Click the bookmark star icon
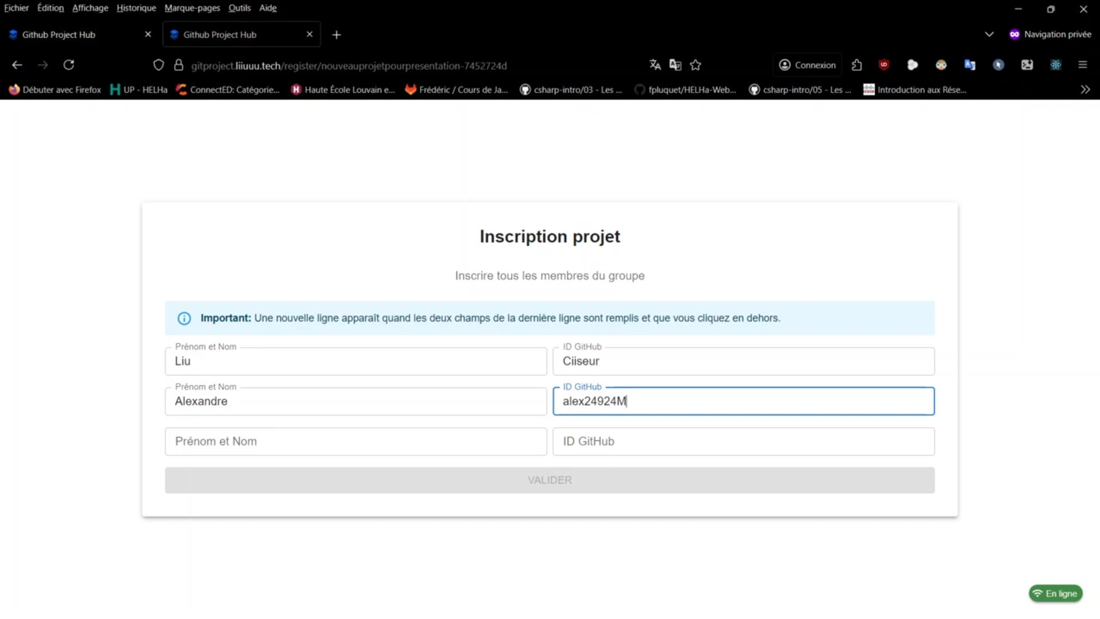Screen dimensions: 1100x619 point(696,65)
